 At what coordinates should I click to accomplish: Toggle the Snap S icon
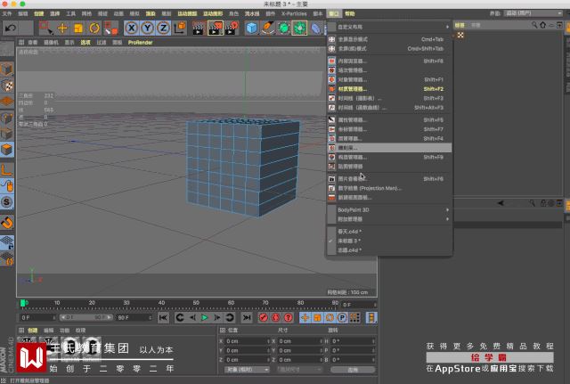7,202
